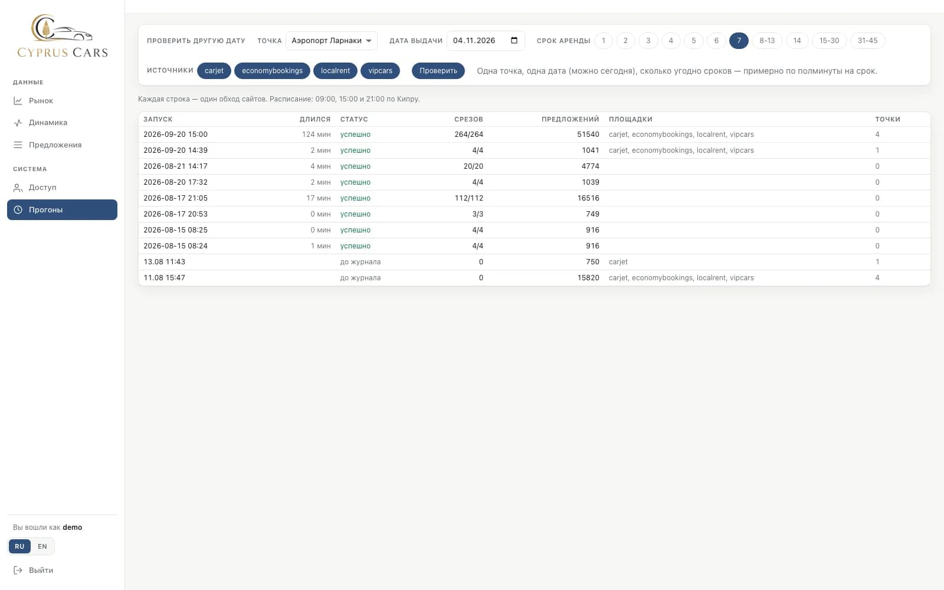Sign out with the Выйти link

[x=62, y=571]
